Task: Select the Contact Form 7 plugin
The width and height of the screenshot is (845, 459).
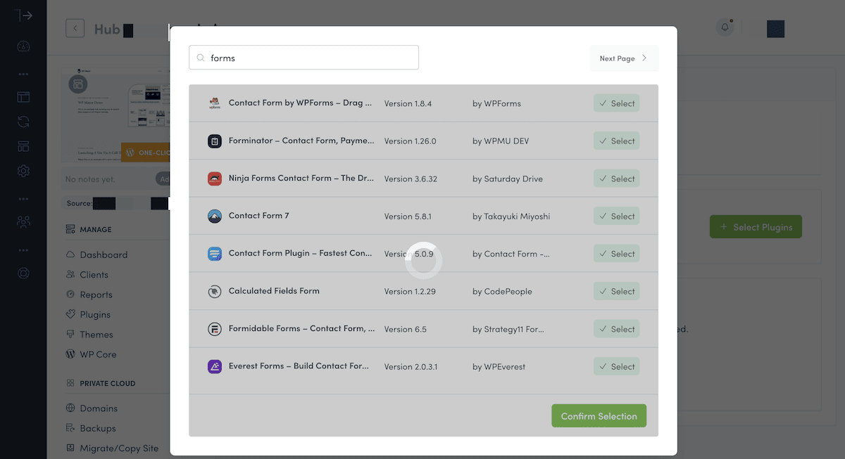Action: pyautogui.click(x=616, y=216)
